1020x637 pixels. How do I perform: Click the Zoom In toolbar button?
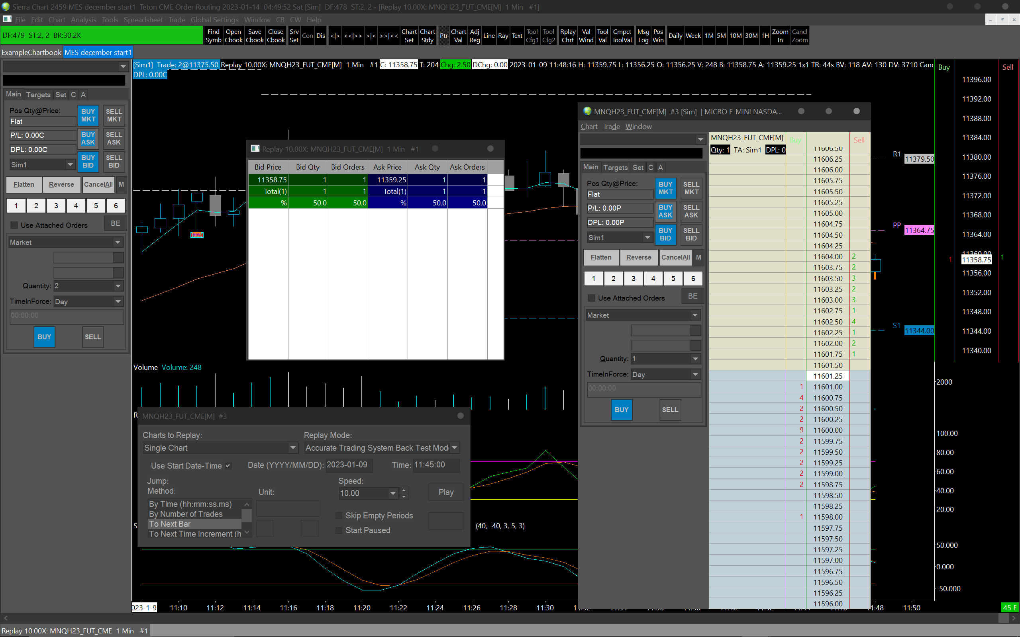[x=780, y=36]
